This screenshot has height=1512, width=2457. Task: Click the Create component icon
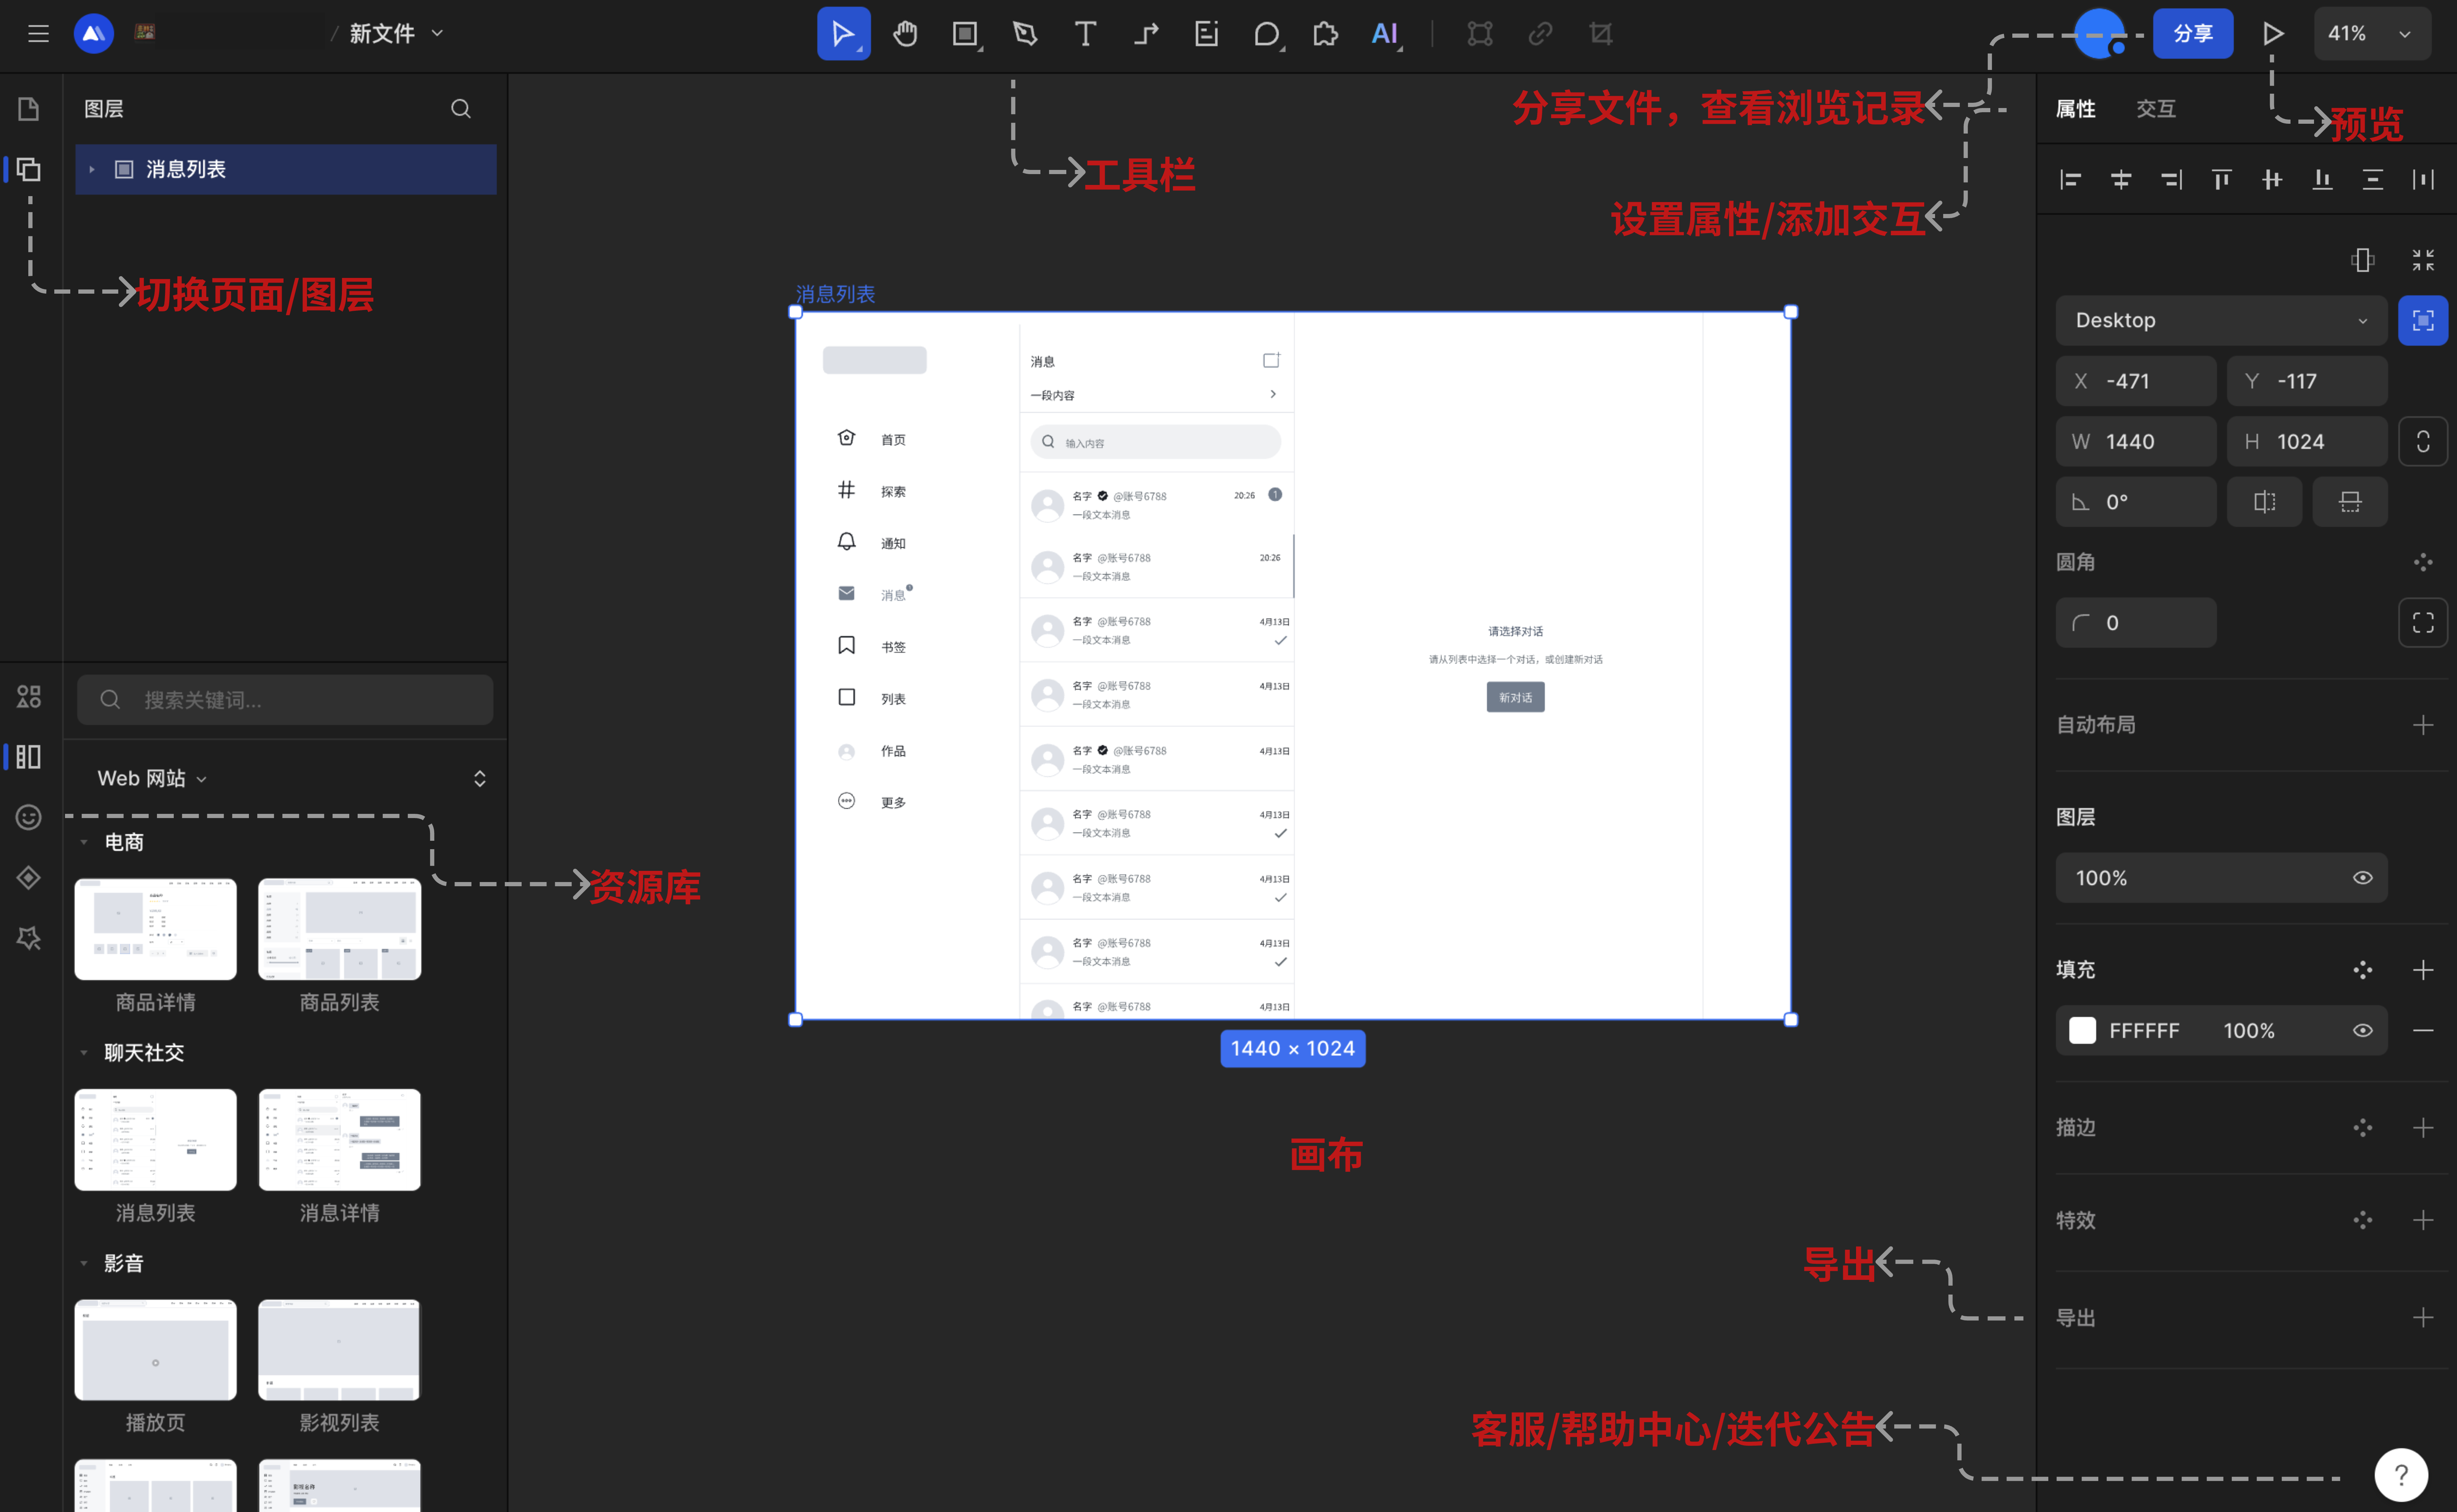pos(1479,34)
